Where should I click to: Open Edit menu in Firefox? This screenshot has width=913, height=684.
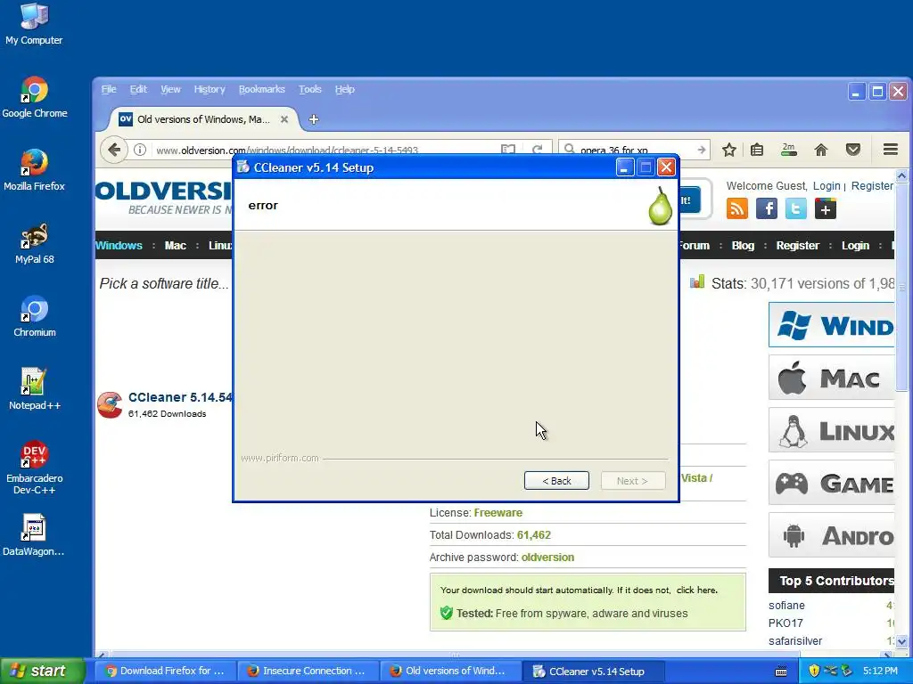pos(138,89)
